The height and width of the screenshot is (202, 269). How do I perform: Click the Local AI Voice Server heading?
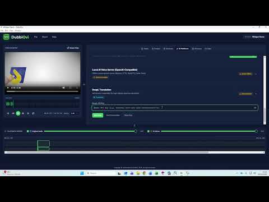coord(114,70)
